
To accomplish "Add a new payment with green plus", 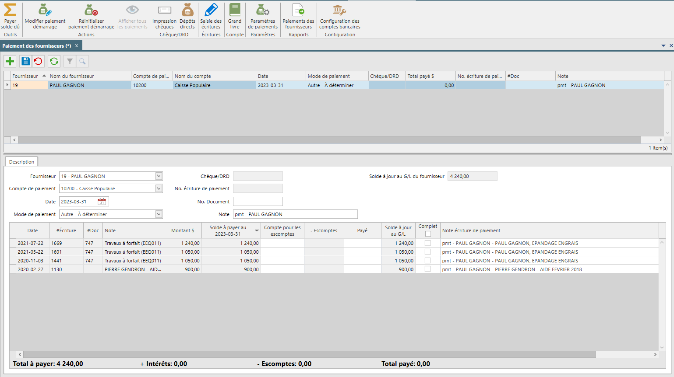I will (x=10, y=61).
